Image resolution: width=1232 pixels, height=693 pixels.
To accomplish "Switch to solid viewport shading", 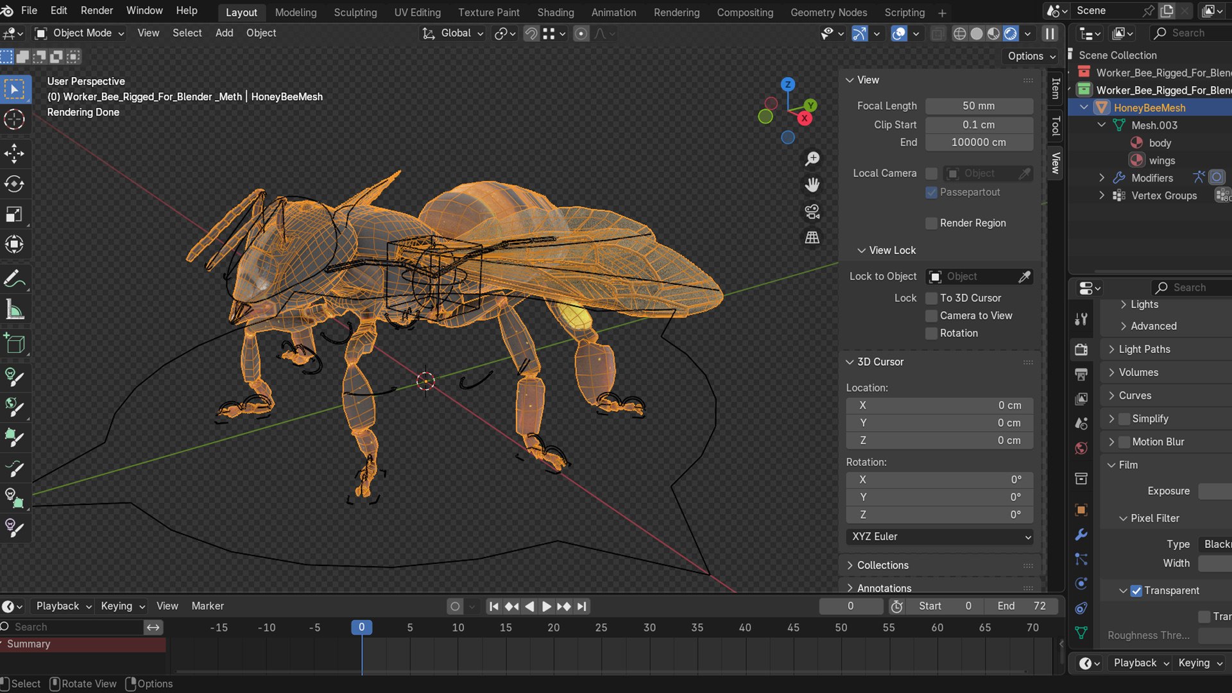I will tap(977, 33).
